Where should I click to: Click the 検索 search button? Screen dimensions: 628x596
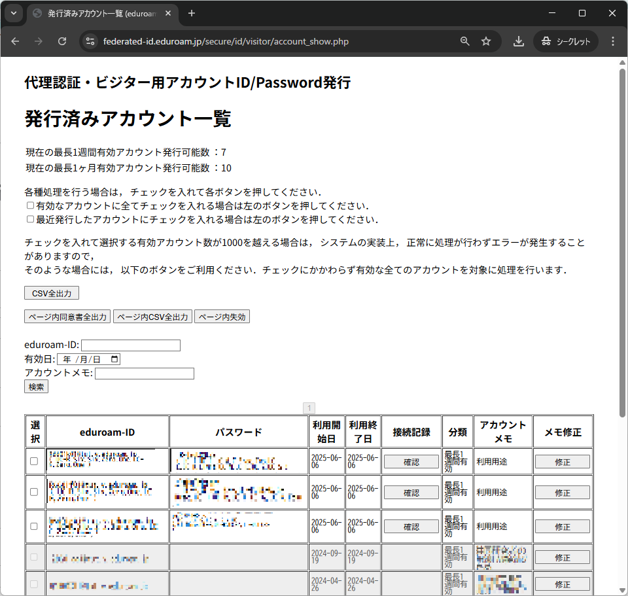(36, 387)
